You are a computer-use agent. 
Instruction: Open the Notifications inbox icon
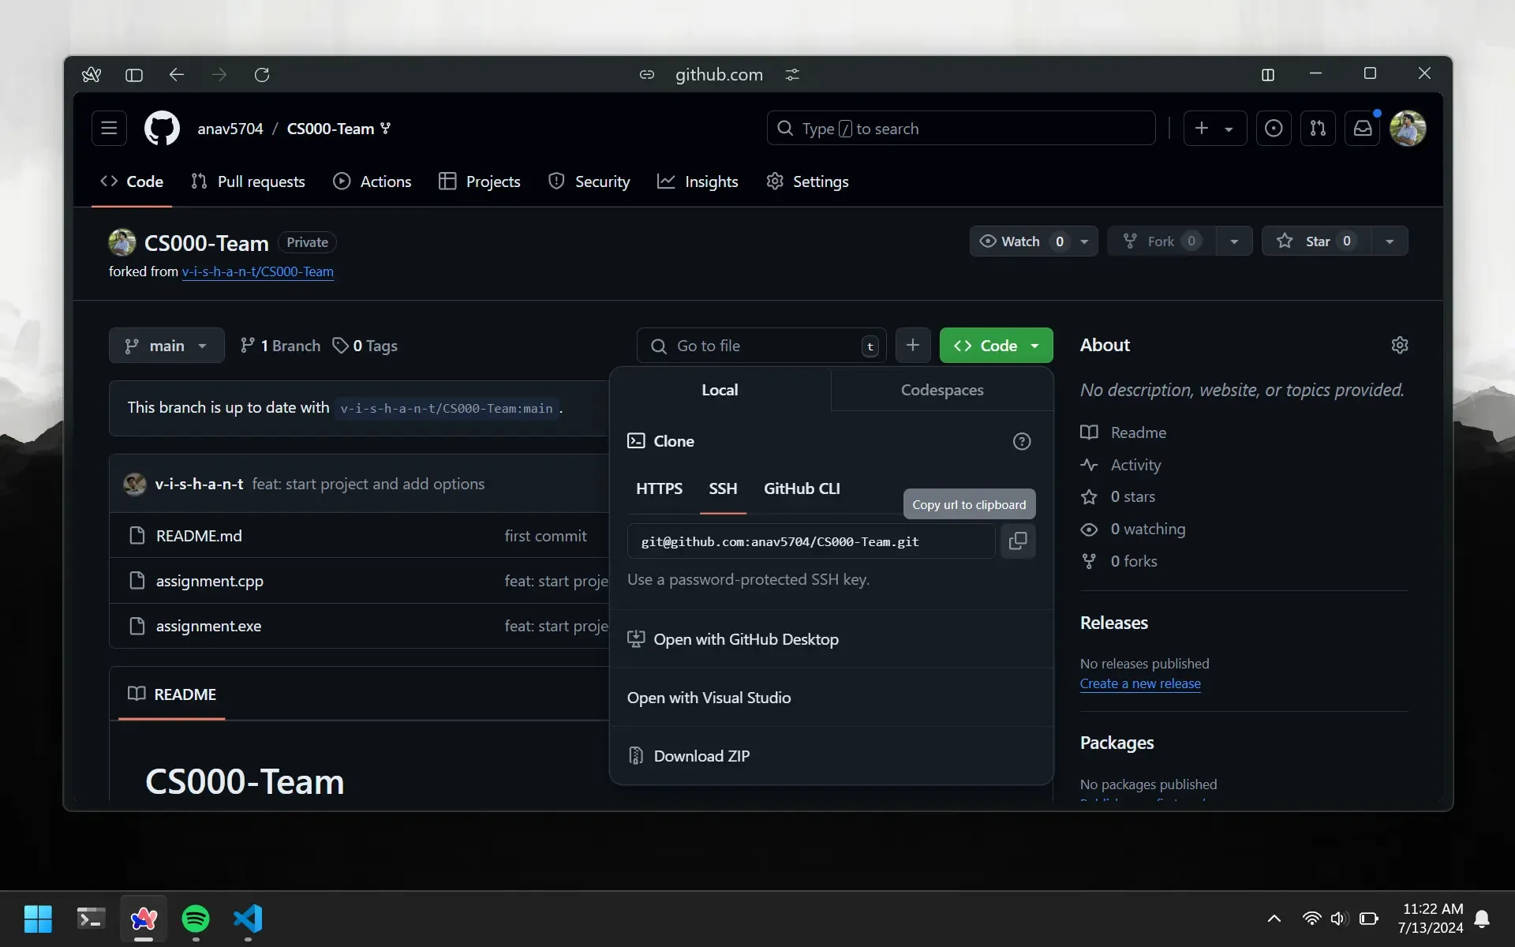click(x=1363, y=128)
